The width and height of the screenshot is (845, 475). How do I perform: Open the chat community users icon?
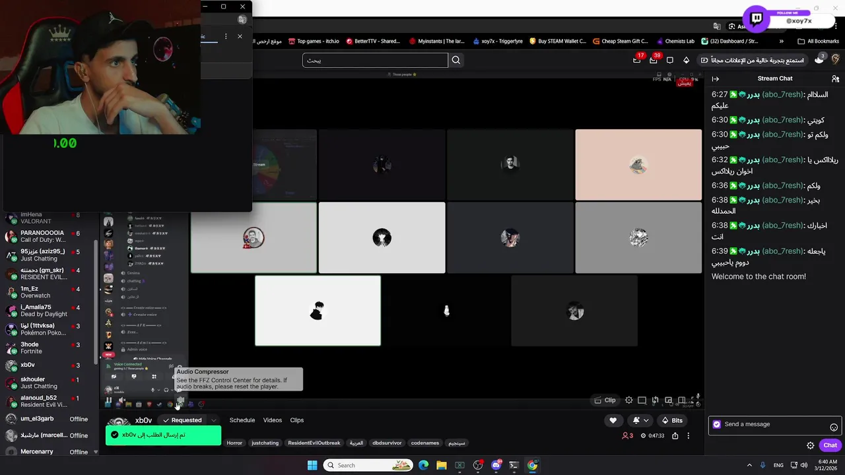point(836,79)
